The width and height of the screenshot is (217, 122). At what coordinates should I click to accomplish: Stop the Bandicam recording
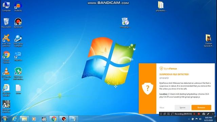pyautogui.click(x=199, y=114)
